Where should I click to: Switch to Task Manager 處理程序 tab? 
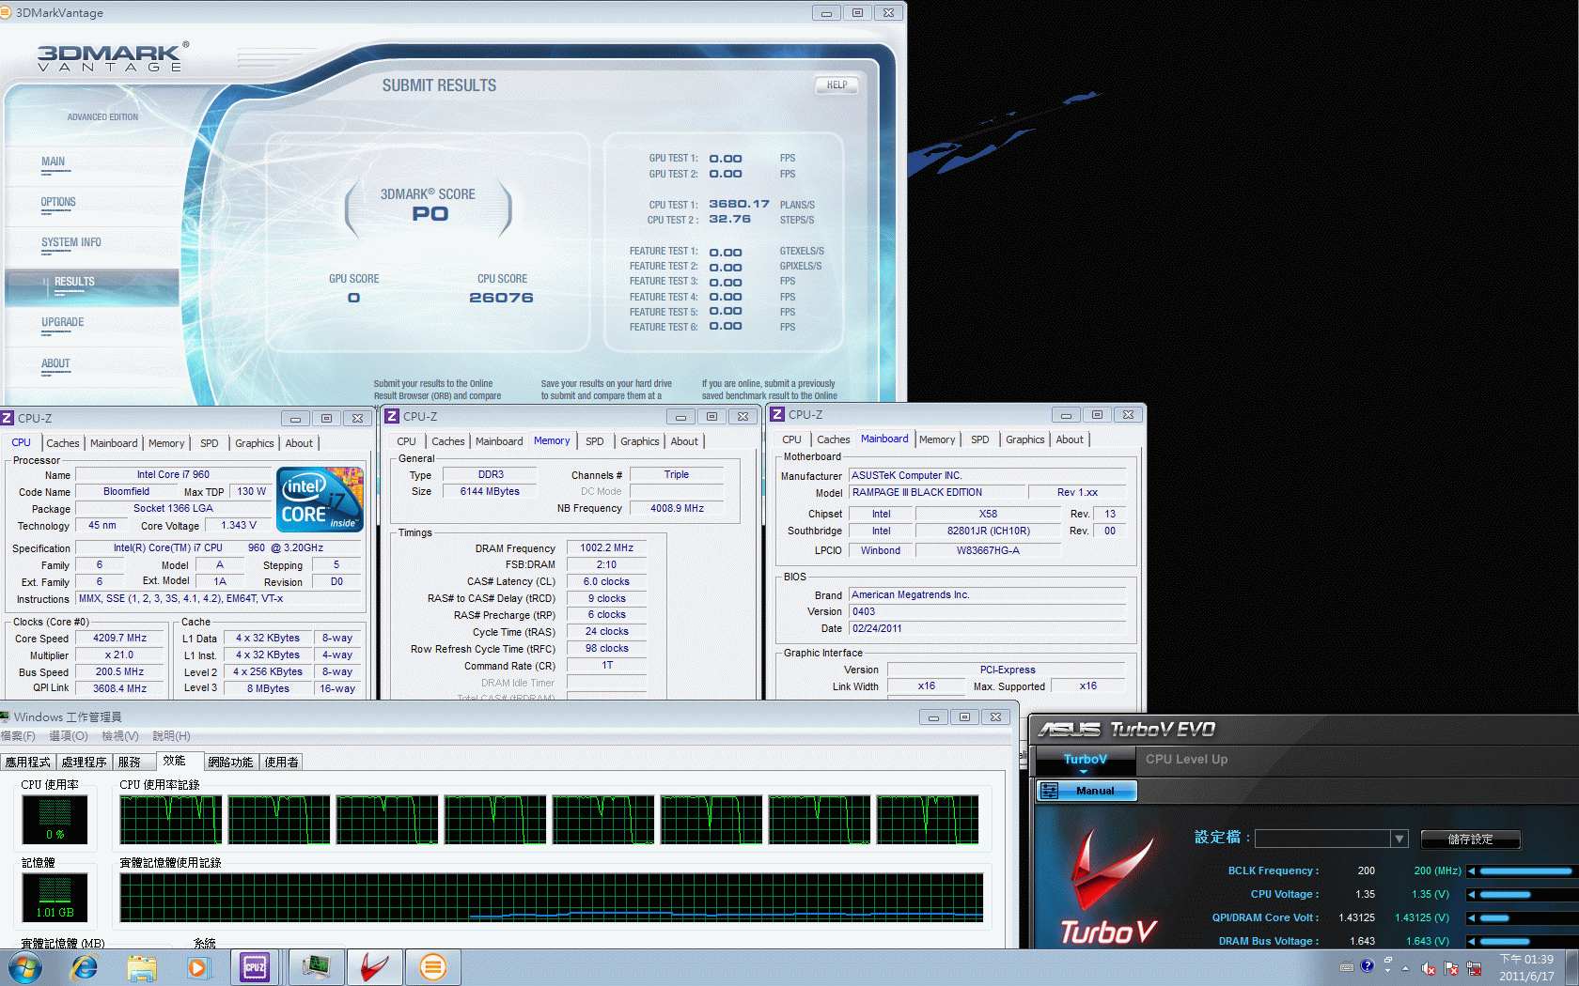(85, 763)
